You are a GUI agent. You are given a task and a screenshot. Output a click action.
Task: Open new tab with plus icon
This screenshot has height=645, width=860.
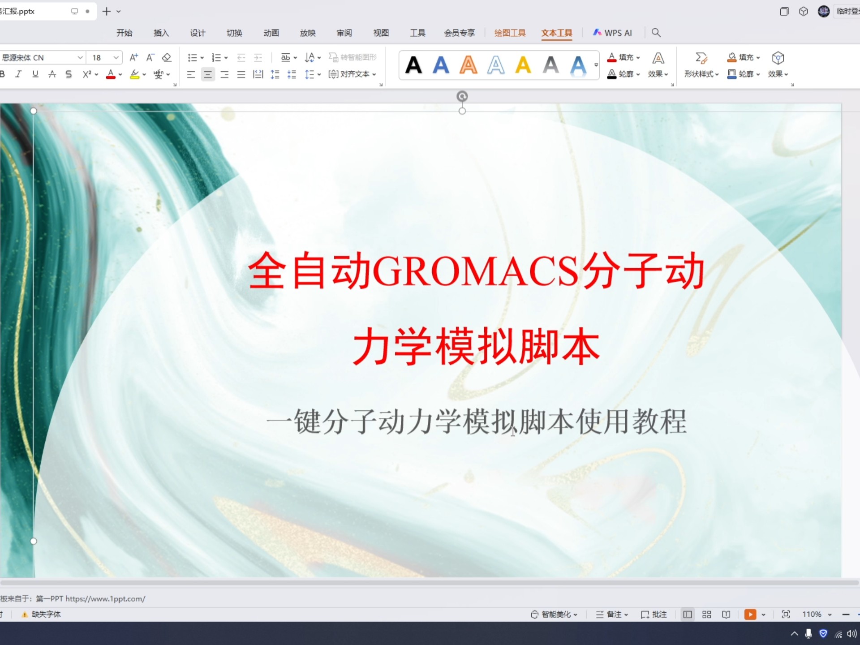point(106,11)
